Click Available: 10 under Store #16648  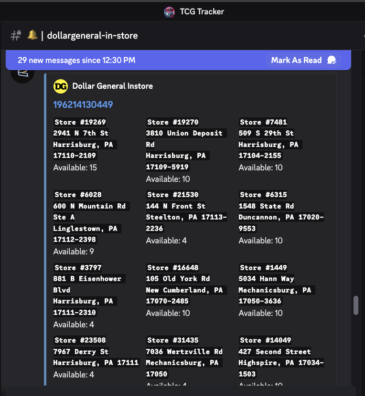click(x=168, y=313)
